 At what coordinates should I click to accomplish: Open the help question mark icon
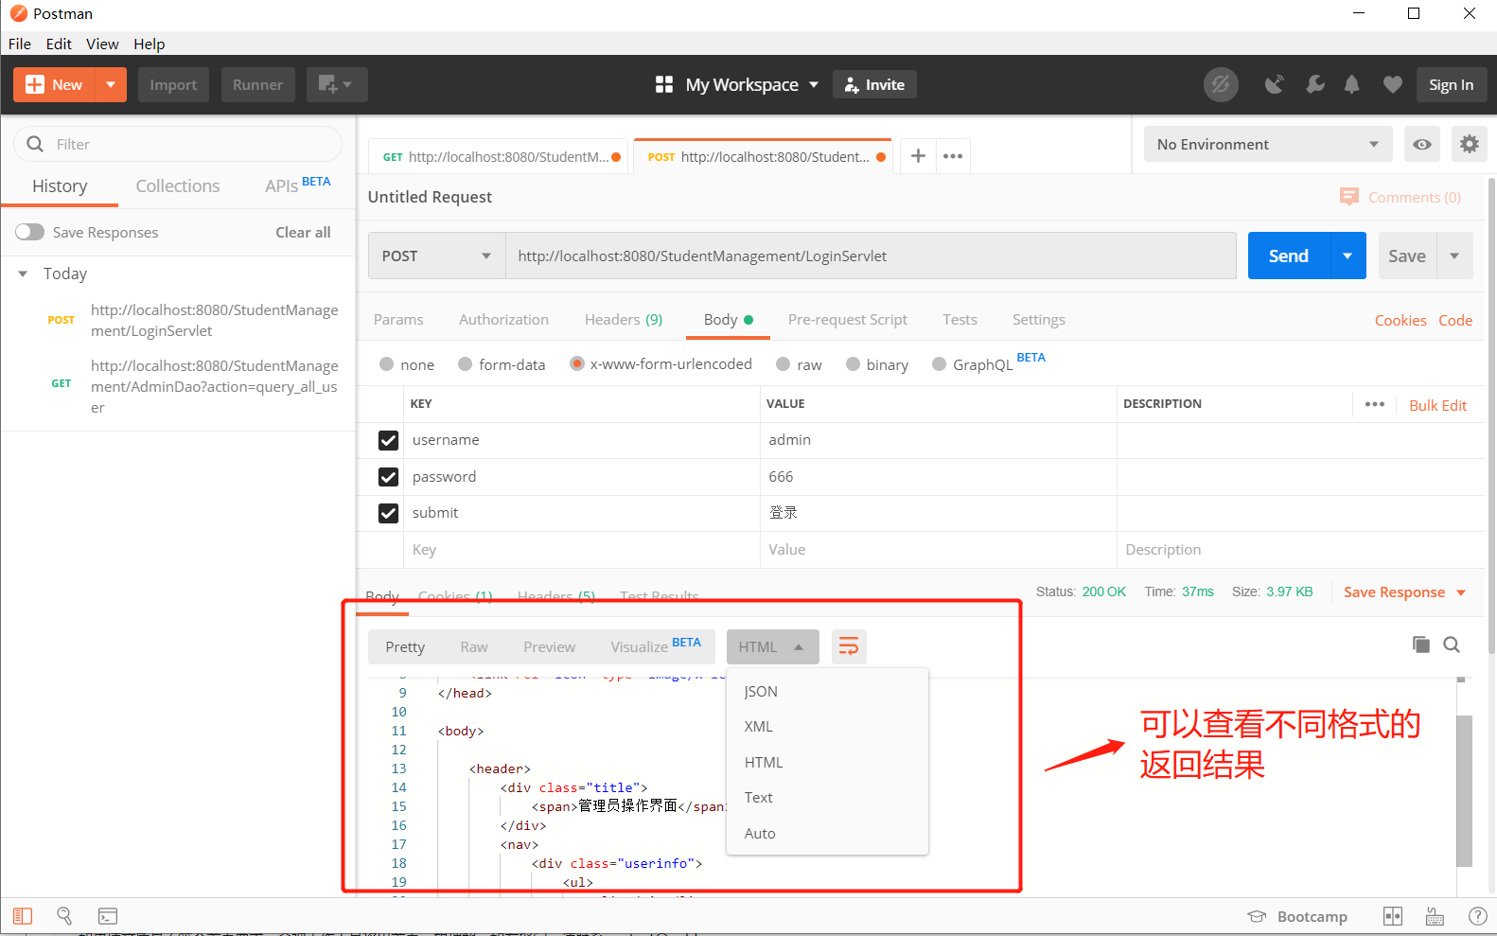coord(1477,916)
